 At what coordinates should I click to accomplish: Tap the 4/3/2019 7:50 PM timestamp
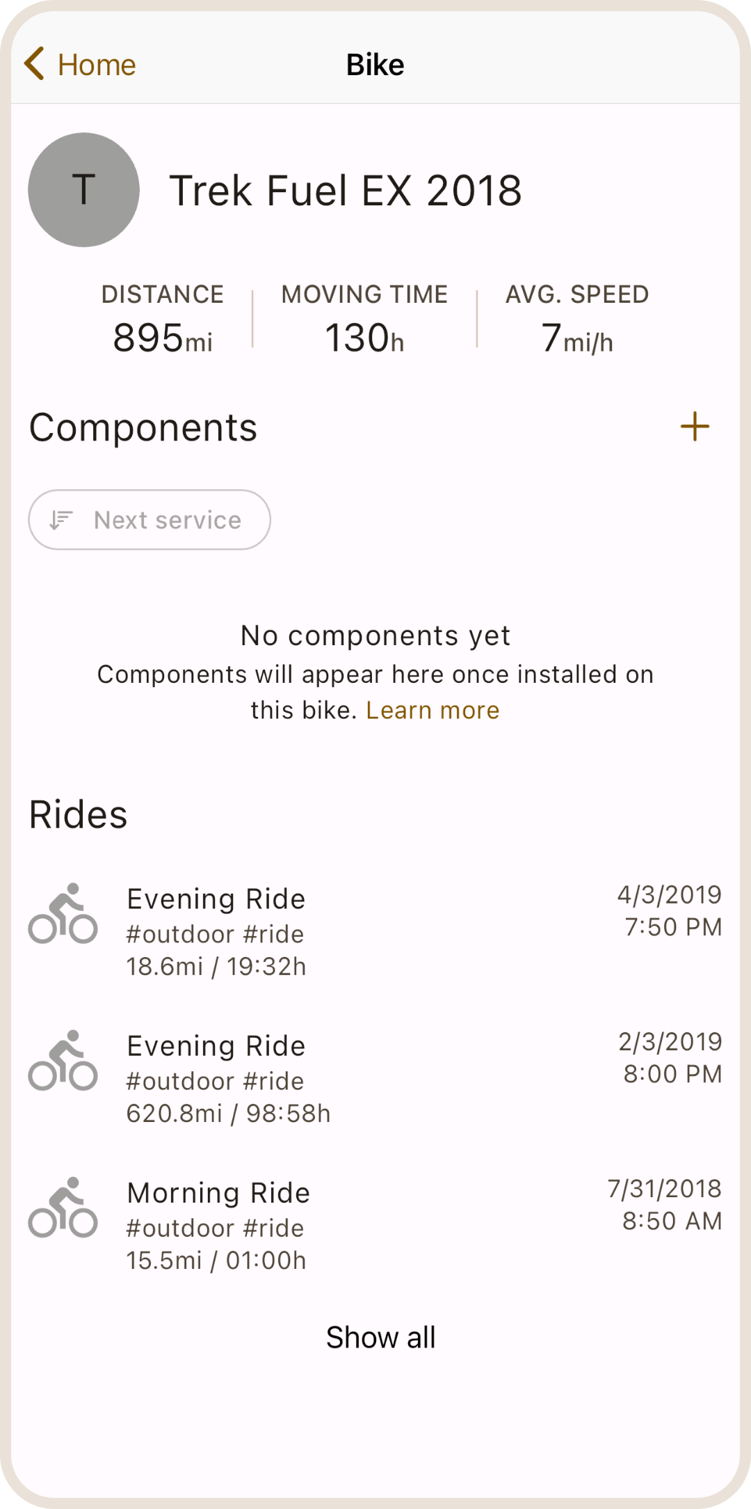pyautogui.click(x=670, y=910)
